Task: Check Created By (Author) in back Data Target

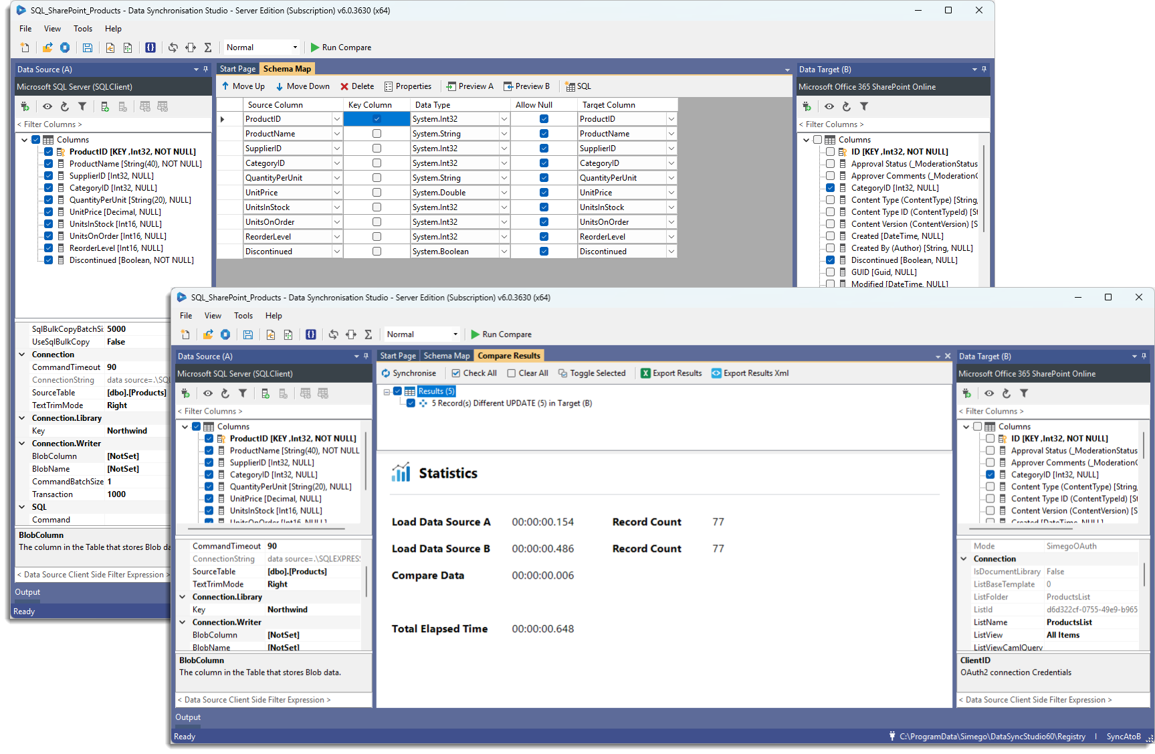Action: [830, 248]
